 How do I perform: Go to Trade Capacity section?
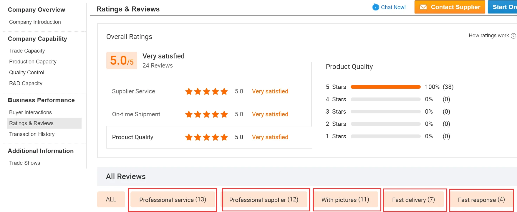[27, 51]
